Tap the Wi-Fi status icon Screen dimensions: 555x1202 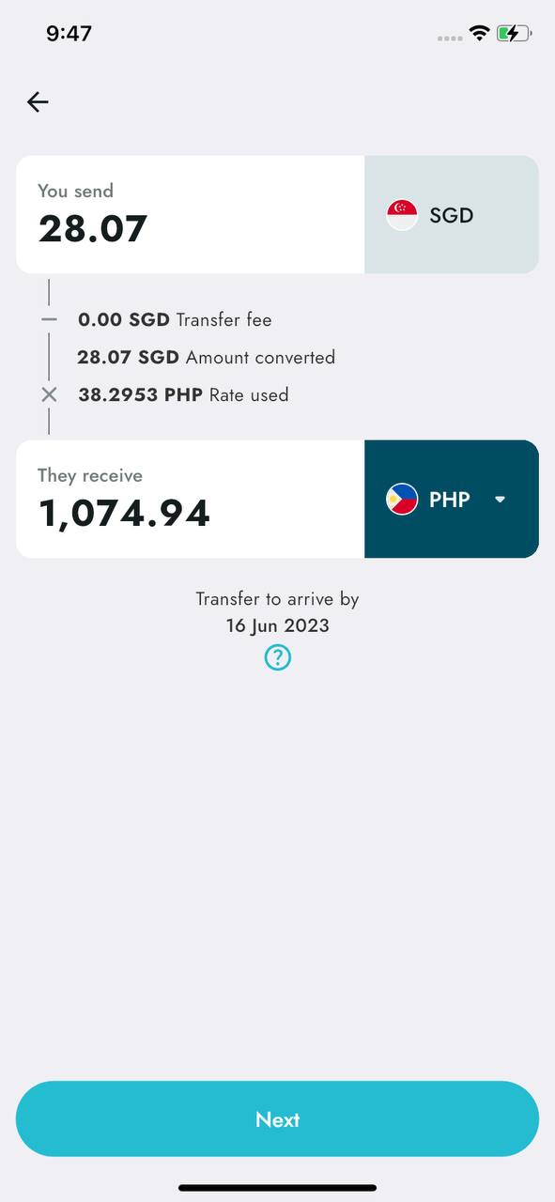pos(480,34)
